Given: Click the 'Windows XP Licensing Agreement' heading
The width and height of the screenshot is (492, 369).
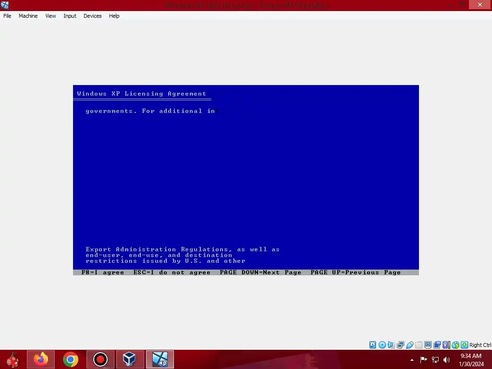Looking at the screenshot, I should pyautogui.click(x=142, y=94).
